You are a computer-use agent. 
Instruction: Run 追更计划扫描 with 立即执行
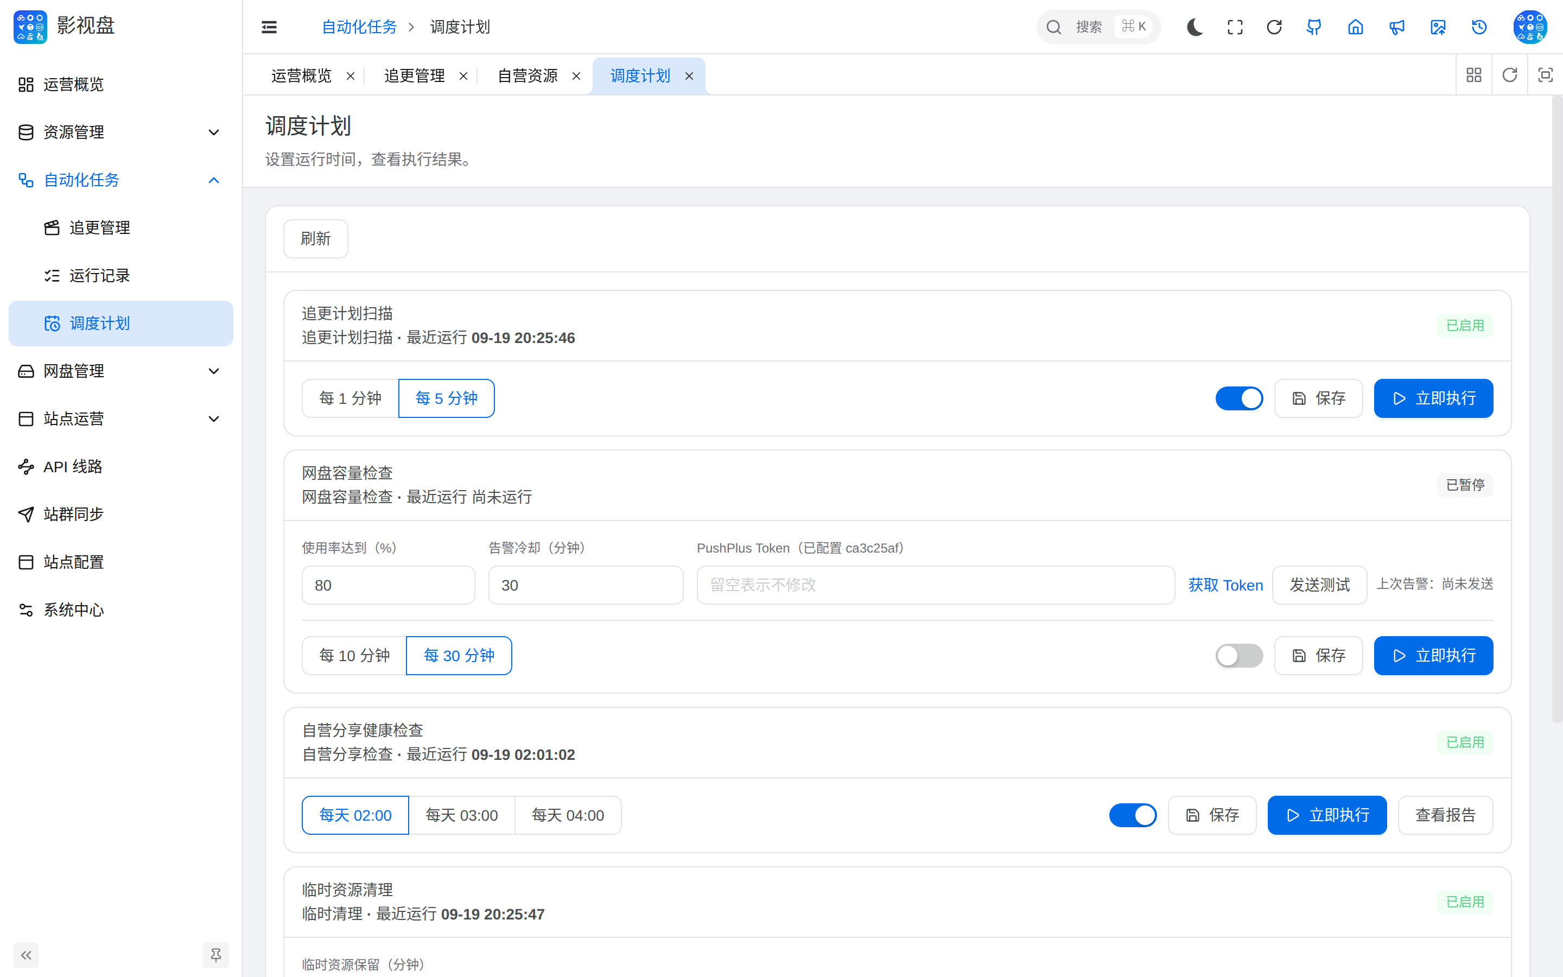(x=1433, y=398)
